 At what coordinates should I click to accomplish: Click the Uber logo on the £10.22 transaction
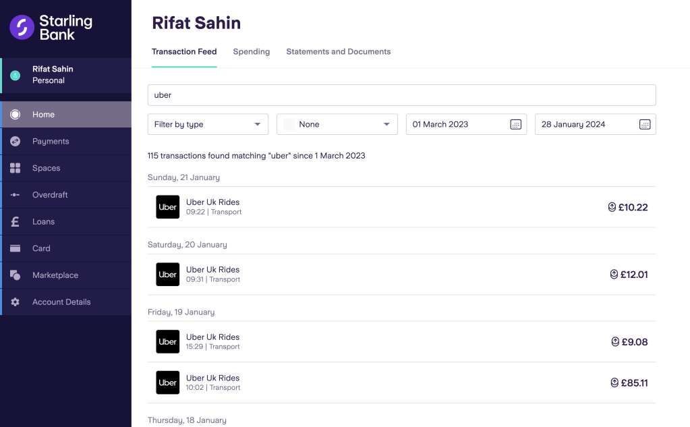coord(168,207)
